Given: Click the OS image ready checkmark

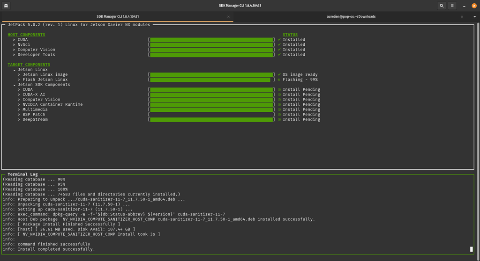Looking at the screenshot, I should click(279, 75).
